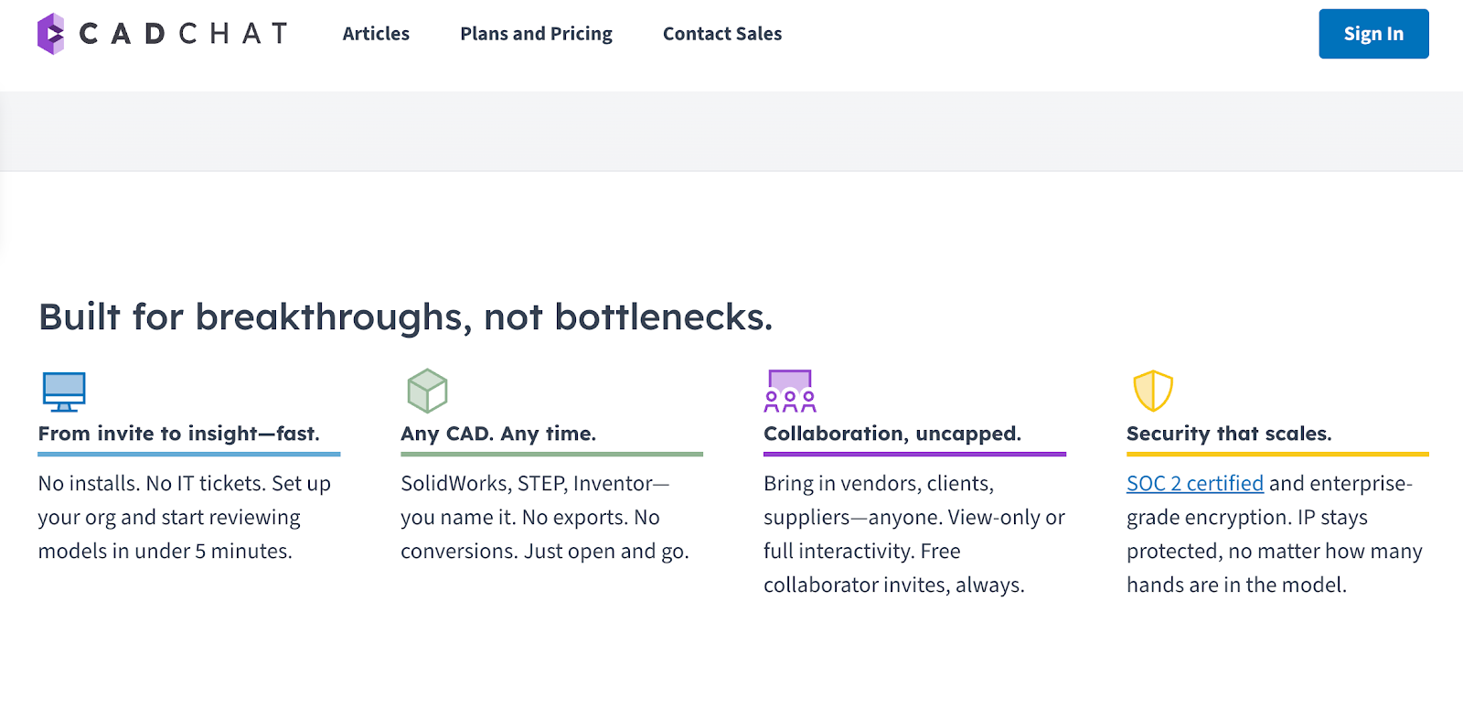Click the green divider under 'Any CAD. Any time.'
The image size is (1463, 708).
(x=551, y=453)
